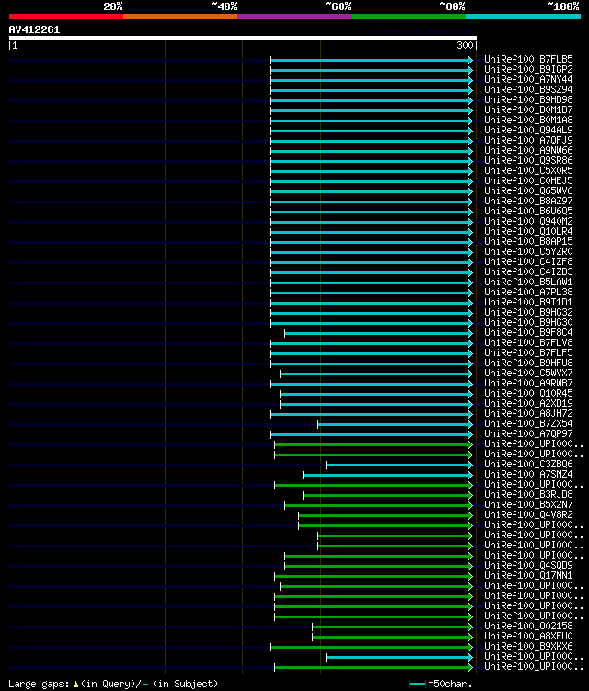
Task: Open hit UniRef100_B9SZ94
Action: [x=528, y=89]
